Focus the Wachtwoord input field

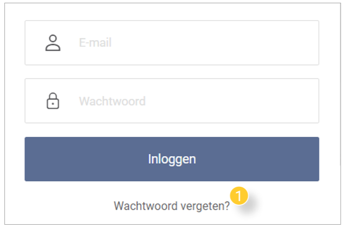coord(172,101)
